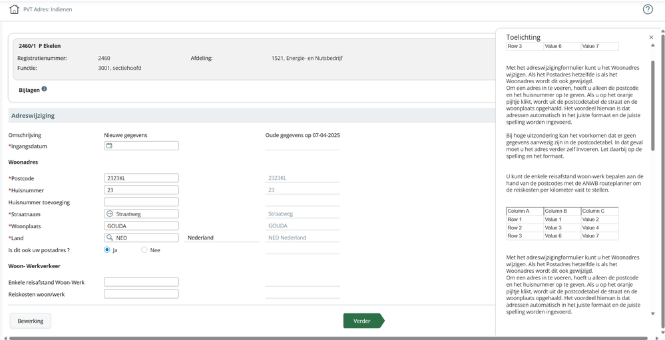
Task: Click the 'Nieuwe gegevens' column header
Action: [x=126, y=135]
